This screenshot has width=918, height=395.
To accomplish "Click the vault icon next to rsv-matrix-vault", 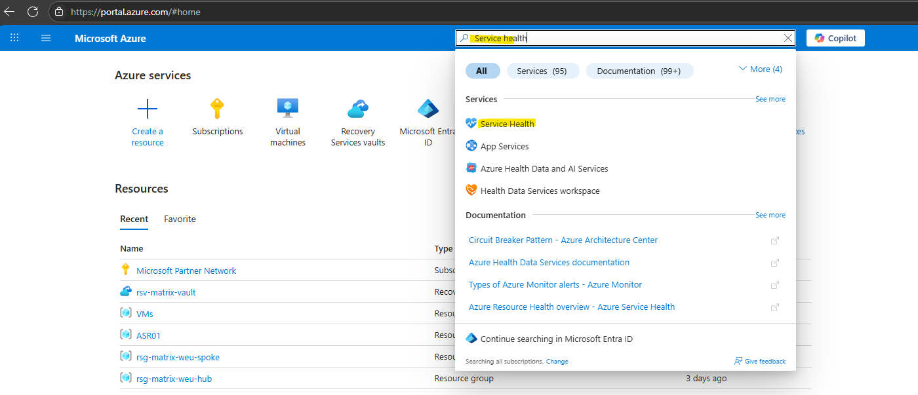I will [126, 292].
